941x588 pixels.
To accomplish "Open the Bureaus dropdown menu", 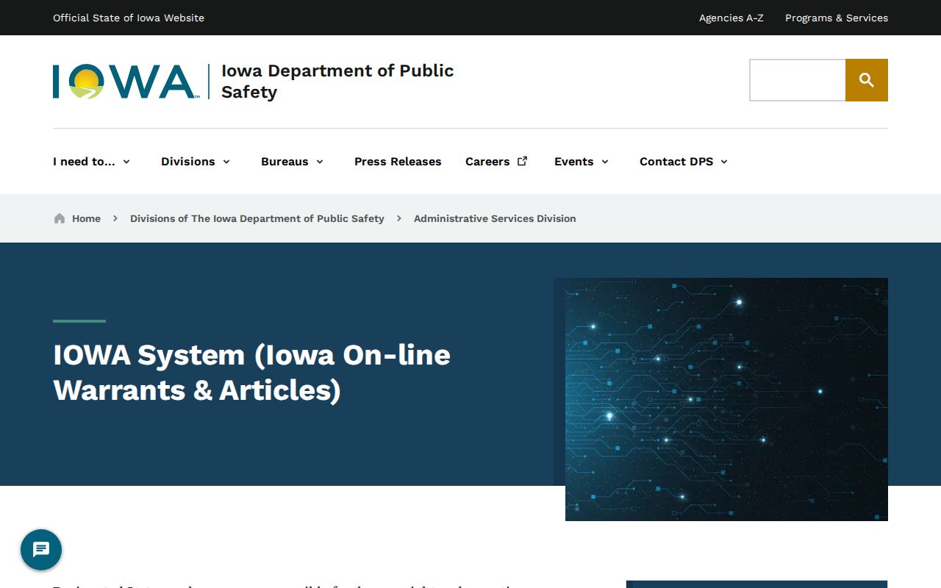I will click(293, 162).
